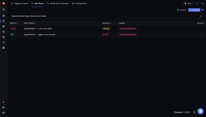Click the SigNoz logo in sidebar
The height and width of the screenshot is (117, 206).
coord(4,3)
